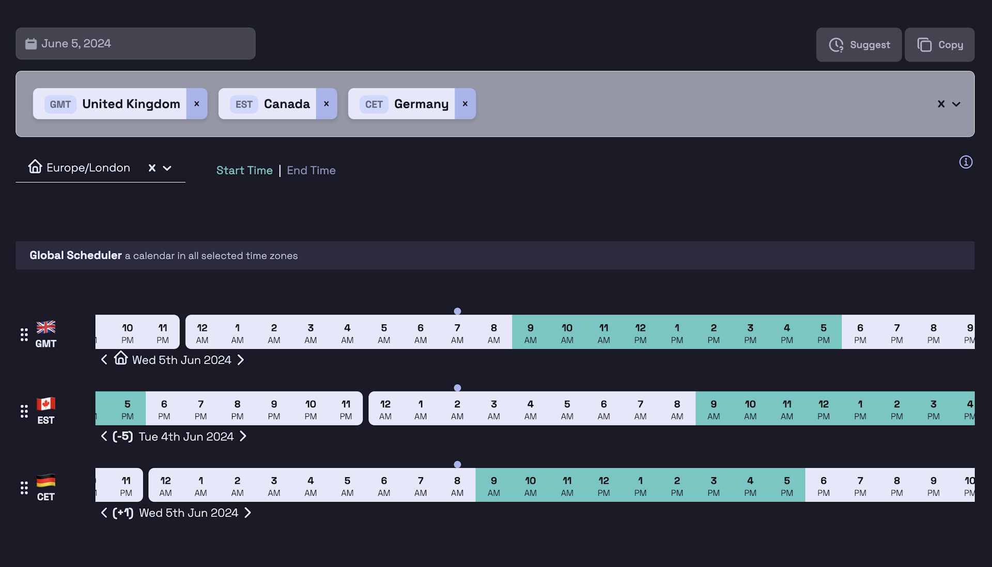This screenshot has width=992, height=567.
Task: Remove Canada timezone tag
Action: pos(327,103)
